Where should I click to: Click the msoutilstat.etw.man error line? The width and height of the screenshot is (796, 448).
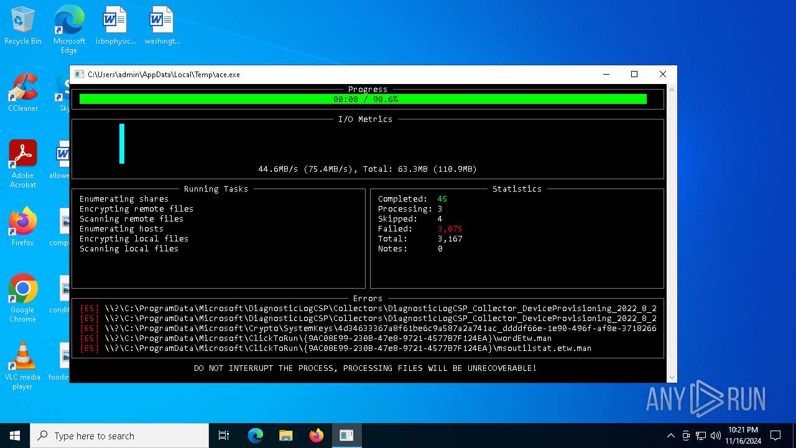point(335,348)
